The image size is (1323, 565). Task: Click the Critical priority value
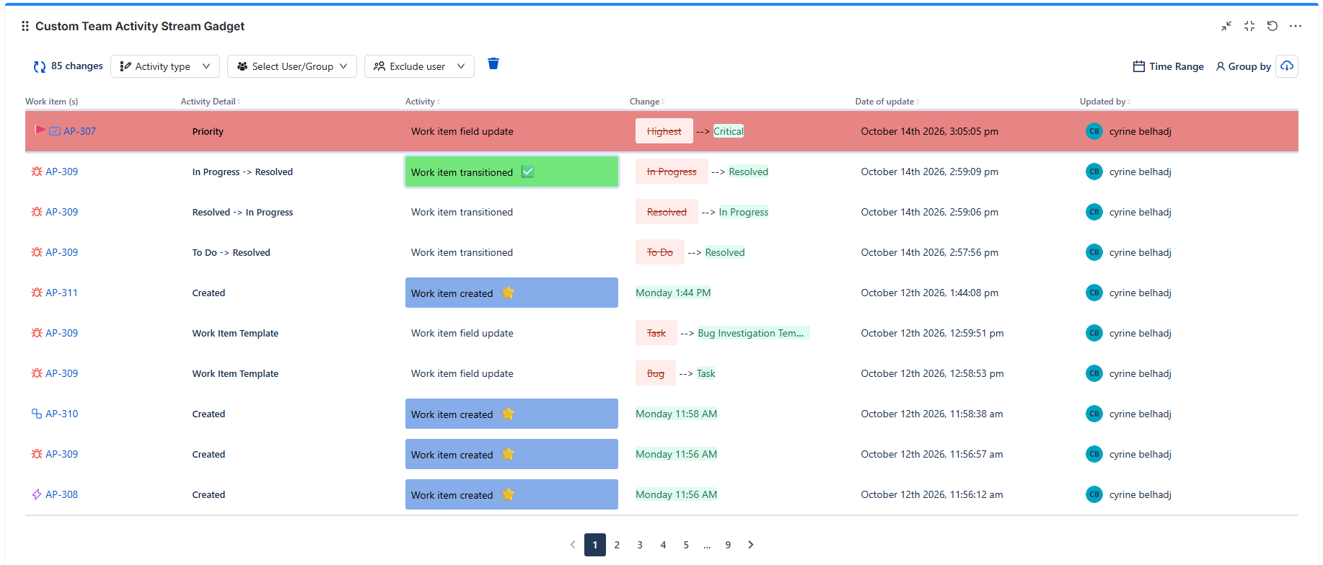729,131
